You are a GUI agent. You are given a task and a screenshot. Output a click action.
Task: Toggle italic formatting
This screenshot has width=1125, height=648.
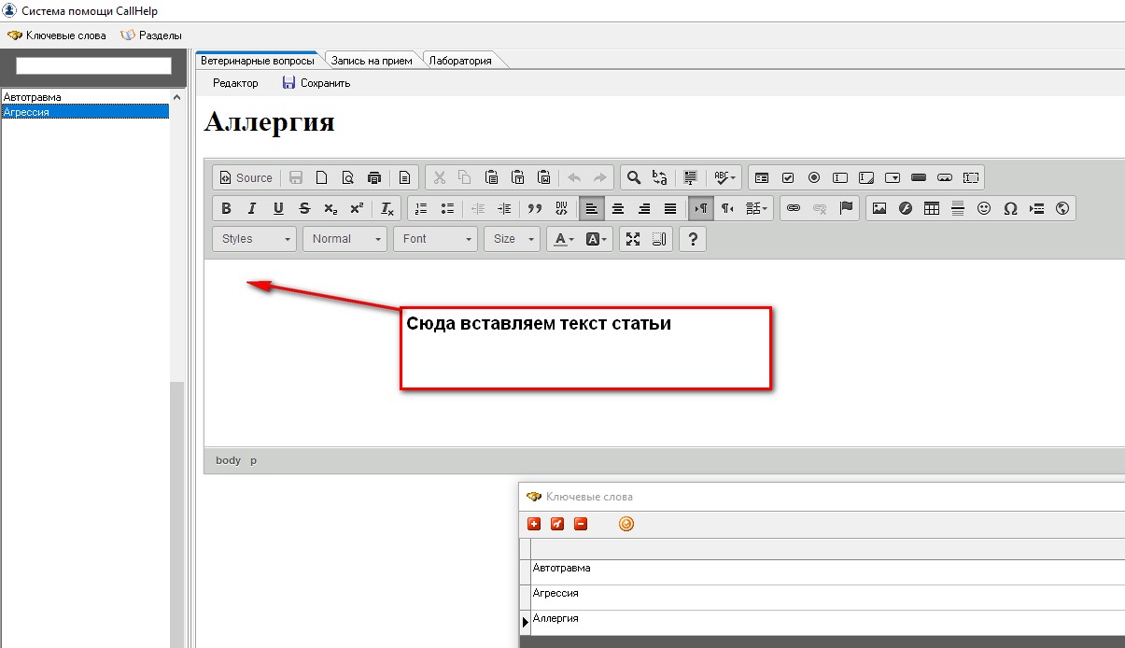tap(251, 208)
